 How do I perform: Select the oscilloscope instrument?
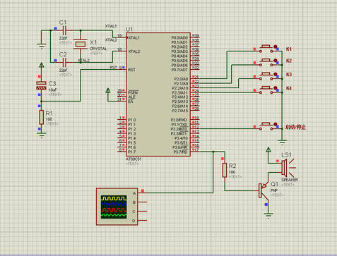click(117, 207)
